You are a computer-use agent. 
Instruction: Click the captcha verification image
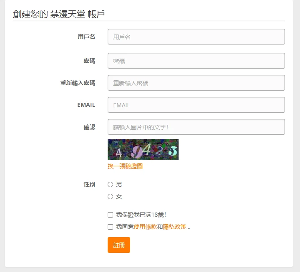[143, 149]
